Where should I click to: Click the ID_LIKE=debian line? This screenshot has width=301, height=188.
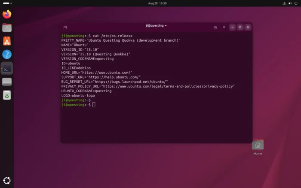coord(76,68)
